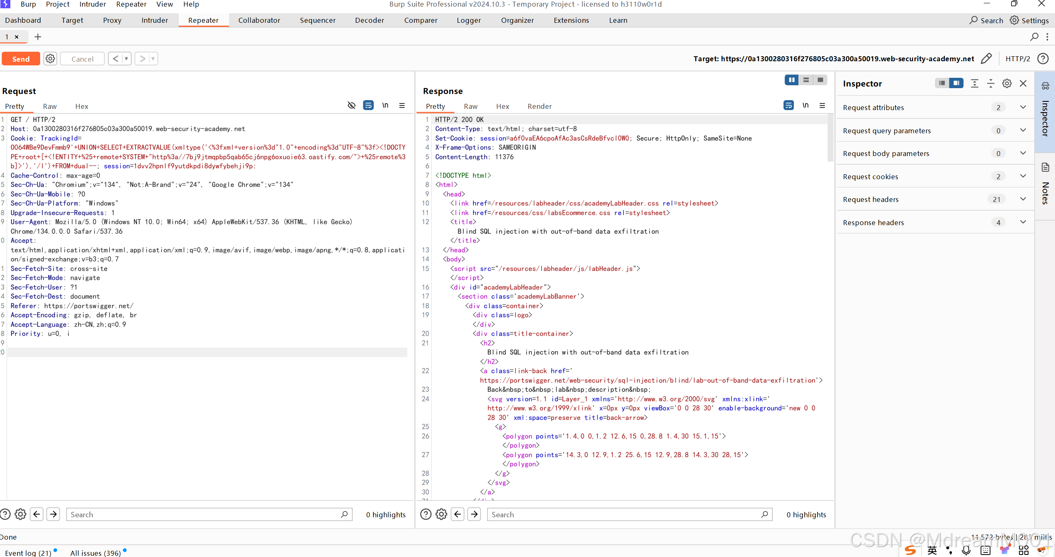Toggle show newline characters in Response panel
1055x557 pixels.
[x=805, y=106]
